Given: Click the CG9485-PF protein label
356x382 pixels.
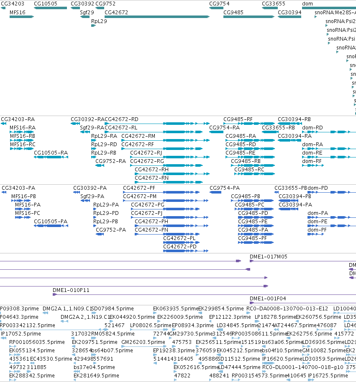Looking at the screenshot, I should 252,238.
